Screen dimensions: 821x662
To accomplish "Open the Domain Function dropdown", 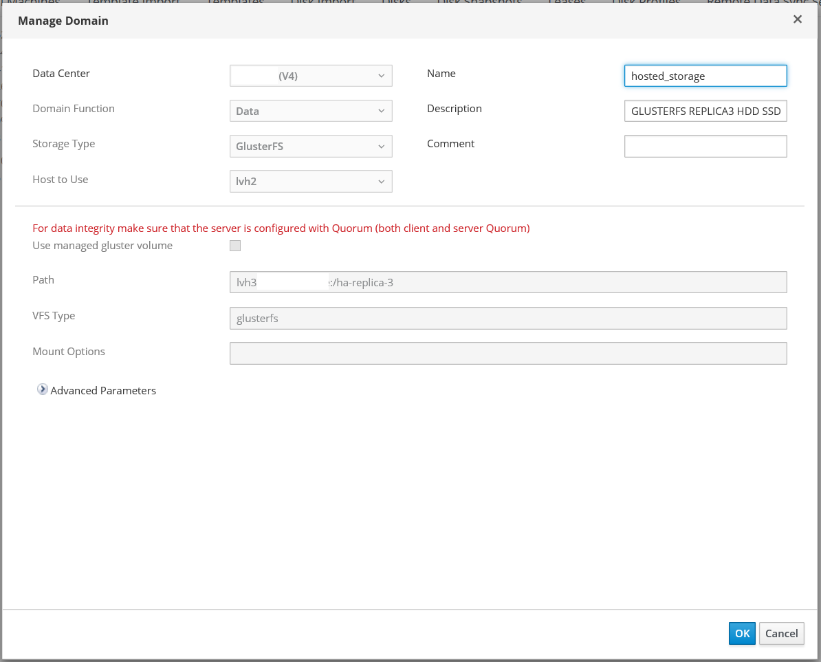I will point(311,111).
